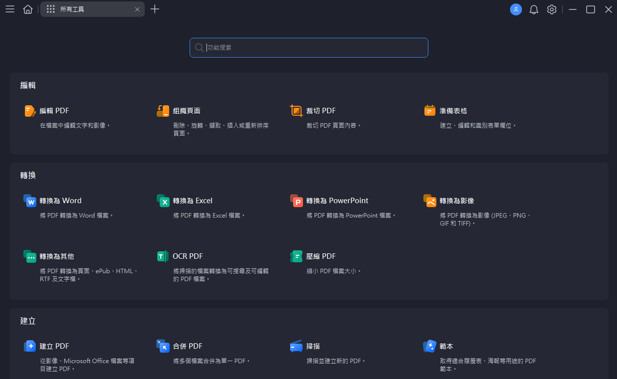Image resolution: width=617 pixels, height=379 pixels.
Task: Click the 建立 PDF create link
Action: point(54,346)
